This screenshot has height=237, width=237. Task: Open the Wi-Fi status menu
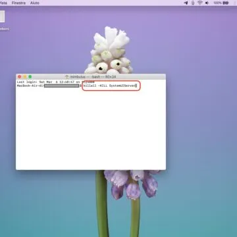pos(200,3)
